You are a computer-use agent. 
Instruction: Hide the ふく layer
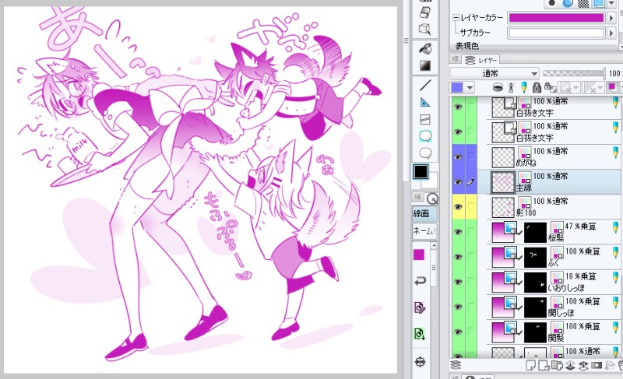(x=458, y=257)
